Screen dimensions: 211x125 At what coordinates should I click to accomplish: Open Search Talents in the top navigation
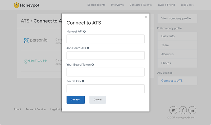point(96,5)
